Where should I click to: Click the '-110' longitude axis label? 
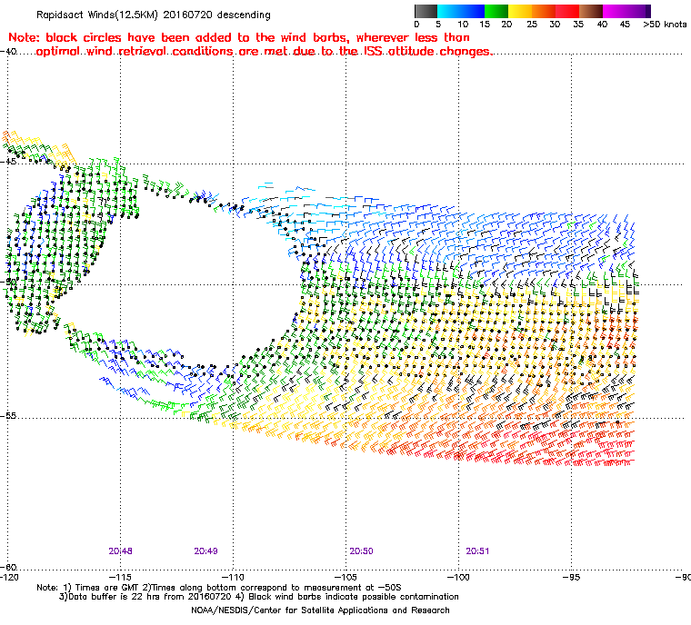click(233, 577)
